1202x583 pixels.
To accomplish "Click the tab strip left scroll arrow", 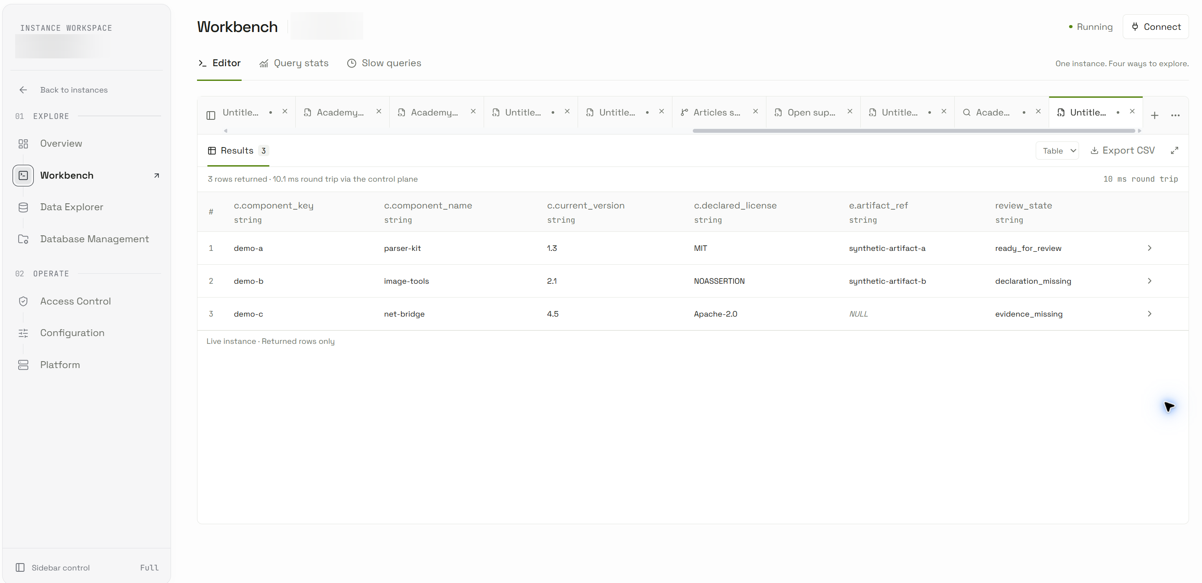I will point(225,131).
